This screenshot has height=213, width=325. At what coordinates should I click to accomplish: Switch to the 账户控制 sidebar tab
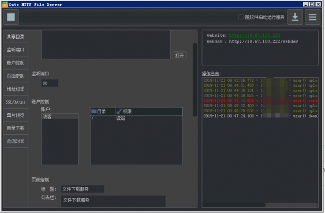point(16,63)
